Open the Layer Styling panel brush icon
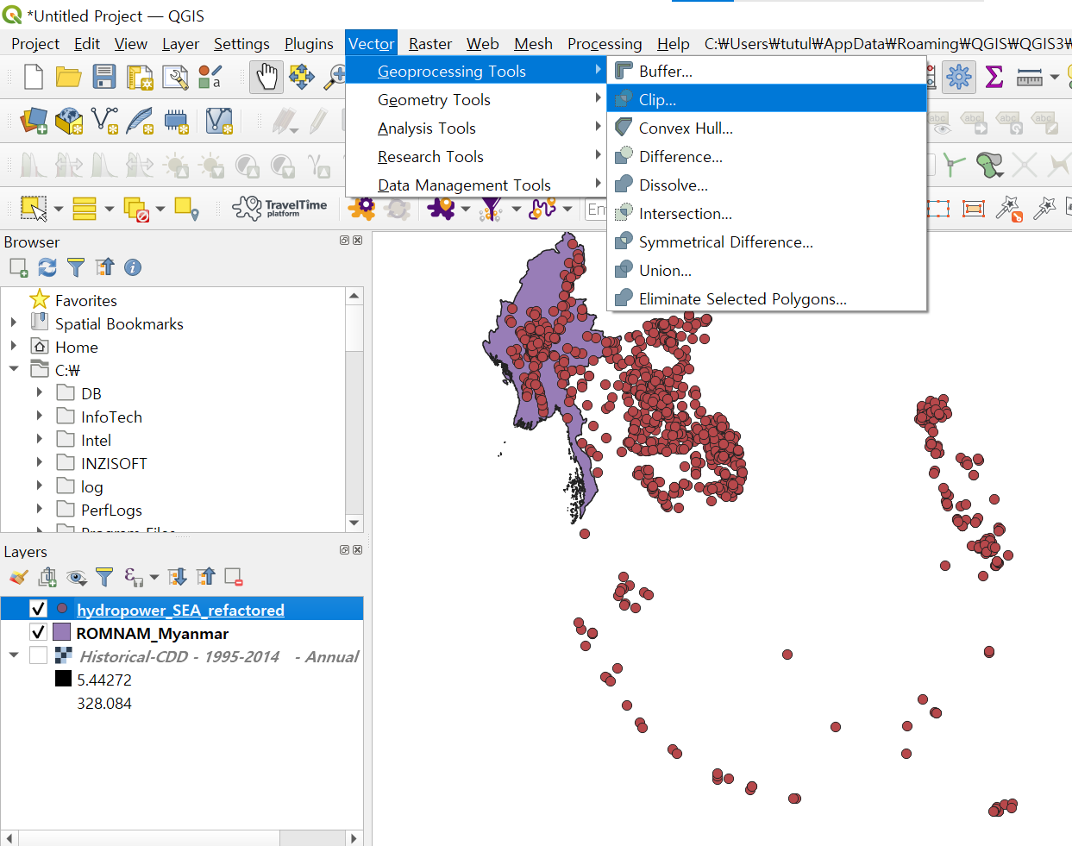Image resolution: width=1072 pixels, height=846 pixels. tap(19, 577)
